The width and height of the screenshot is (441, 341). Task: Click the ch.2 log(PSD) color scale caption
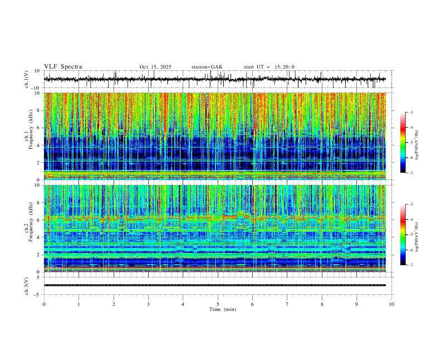417,237
